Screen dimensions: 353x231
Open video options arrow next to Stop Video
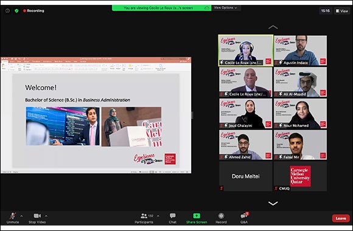46,216
